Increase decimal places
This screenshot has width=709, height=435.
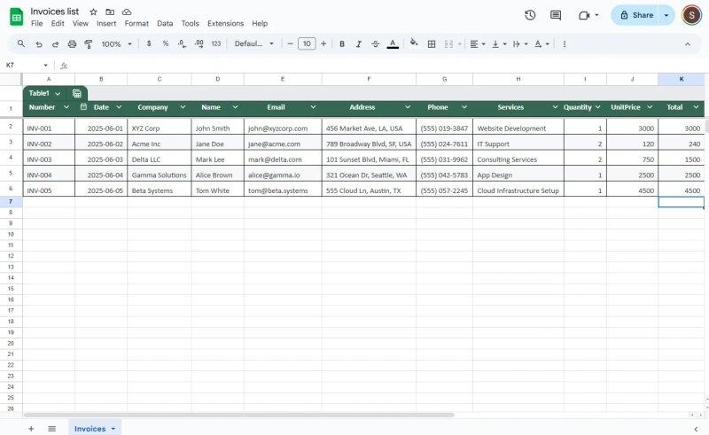199,44
